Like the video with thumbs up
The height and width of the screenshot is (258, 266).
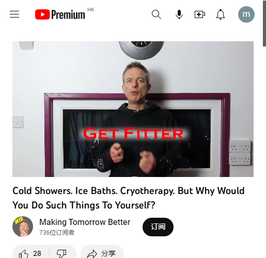coord(23,254)
